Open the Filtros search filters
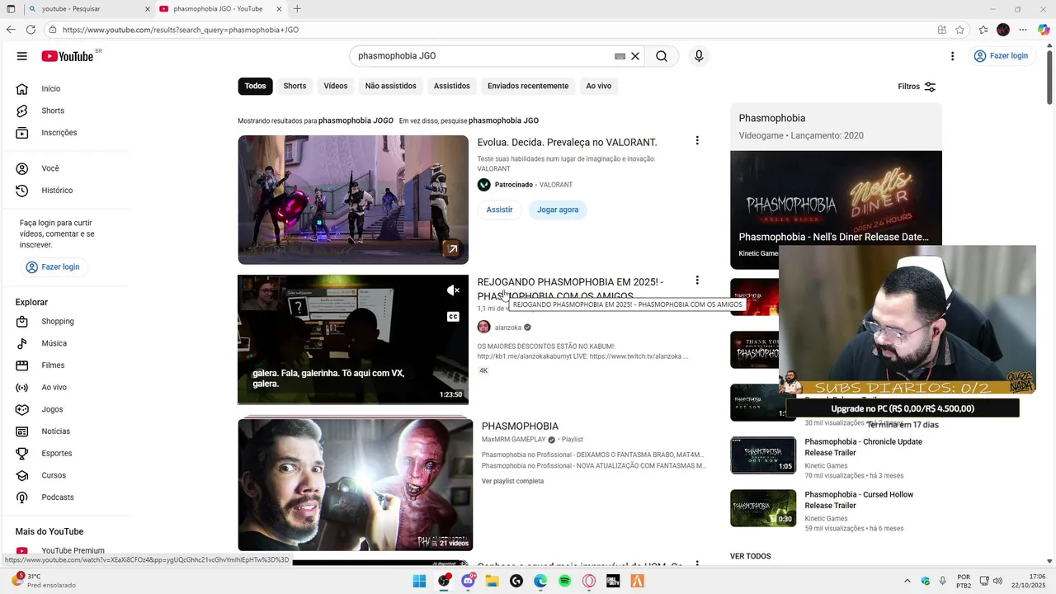1056x594 pixels. [917, 87]
